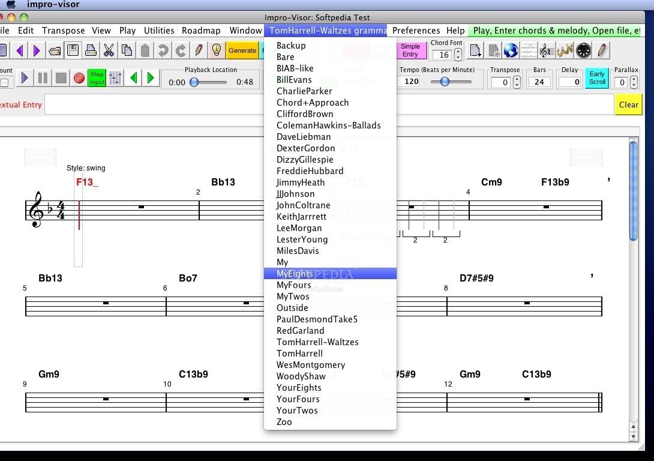The width and height of the screenshot is (654, 461).
Task: Toggle the cyan Early Scroll button
Action: [x=597, y=78]
